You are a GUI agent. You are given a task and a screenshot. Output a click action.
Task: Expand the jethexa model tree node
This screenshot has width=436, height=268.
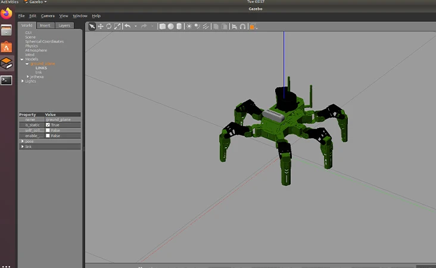coord(27,77)
